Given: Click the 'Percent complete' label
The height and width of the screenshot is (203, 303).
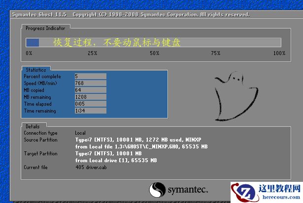Looking at the screenshot, I should click(42, 76).
